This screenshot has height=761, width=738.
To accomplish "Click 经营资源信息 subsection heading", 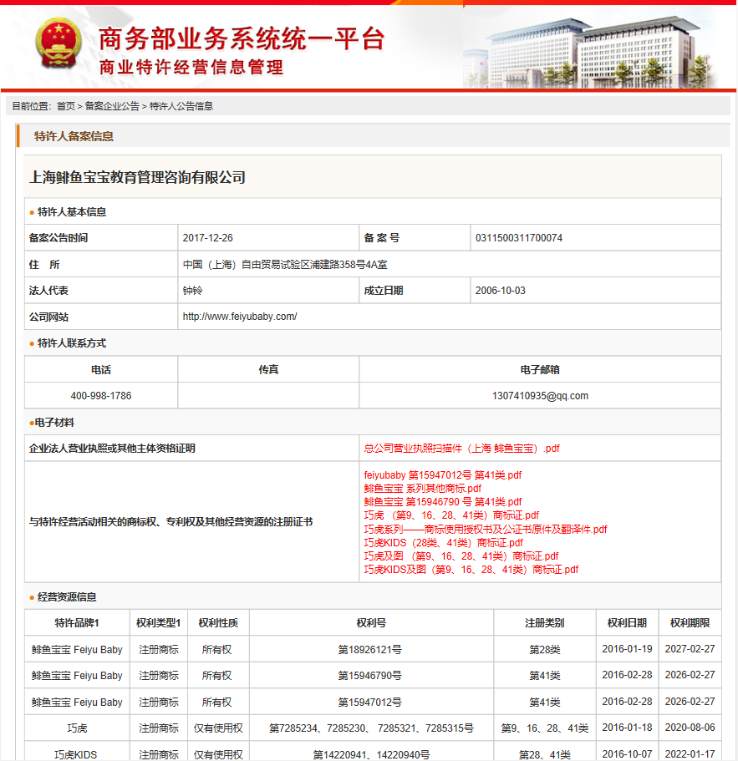I will point(67,597).
